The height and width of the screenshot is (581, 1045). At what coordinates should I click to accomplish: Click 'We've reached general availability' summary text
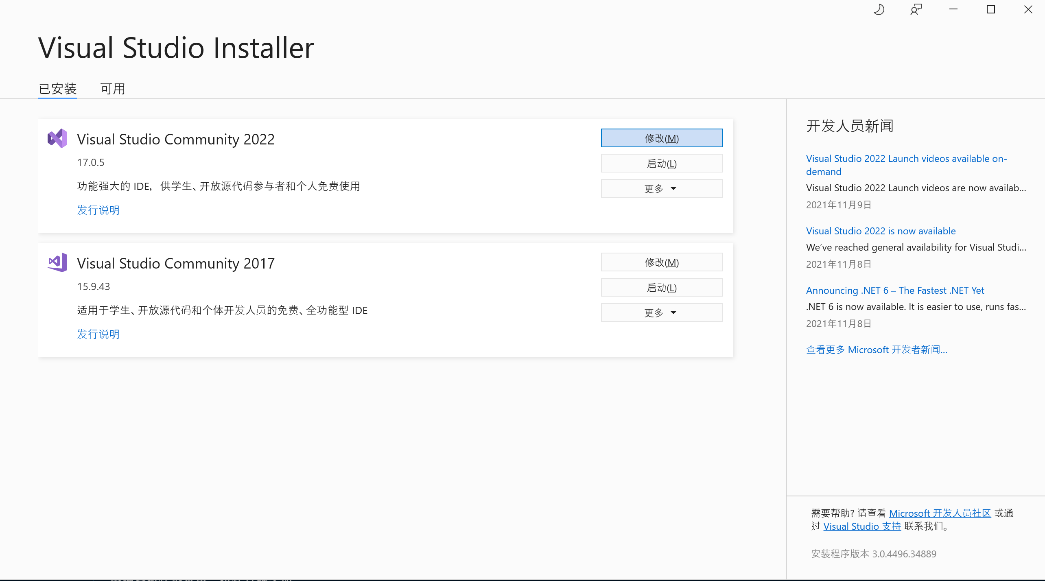point(916,247)
